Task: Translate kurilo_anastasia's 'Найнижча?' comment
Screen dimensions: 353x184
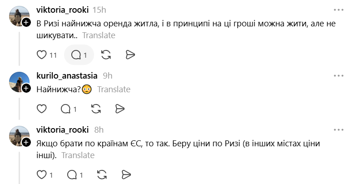Action: (114, 90)
